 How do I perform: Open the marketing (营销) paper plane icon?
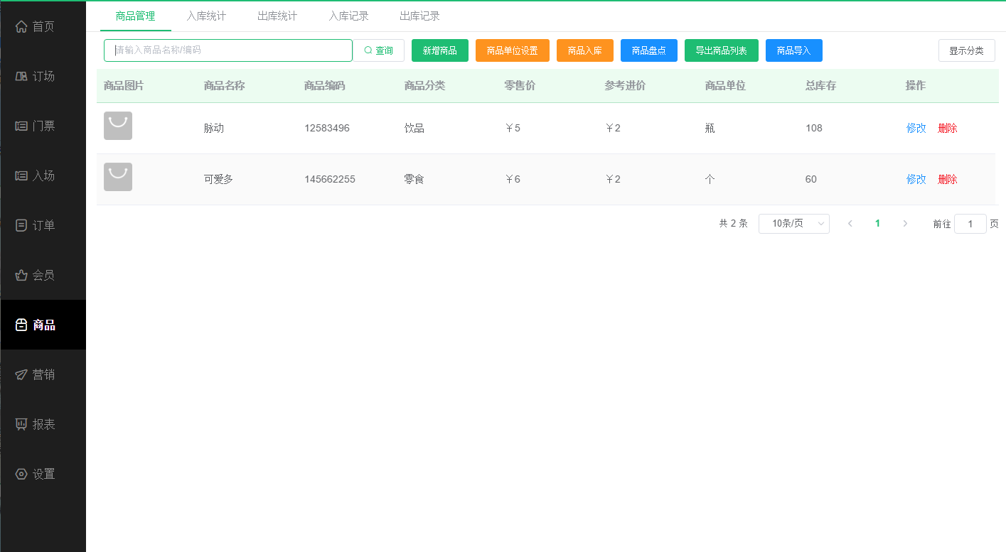(21, 374)
